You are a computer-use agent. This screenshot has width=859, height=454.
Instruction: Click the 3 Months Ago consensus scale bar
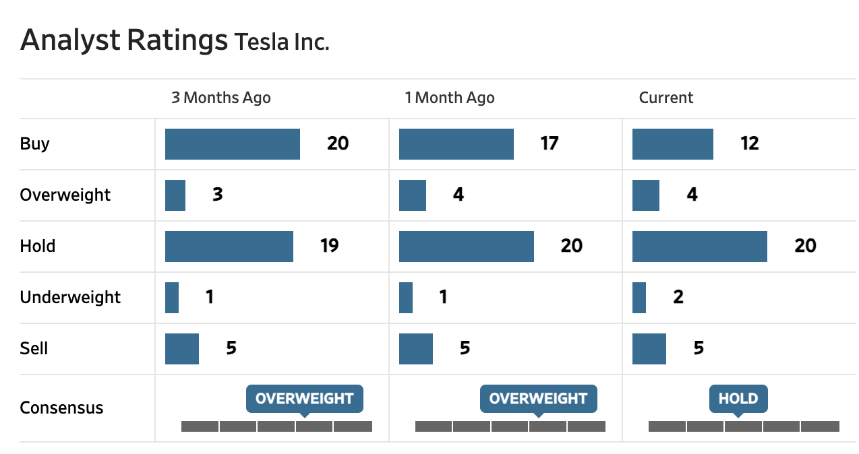[276, 426]
